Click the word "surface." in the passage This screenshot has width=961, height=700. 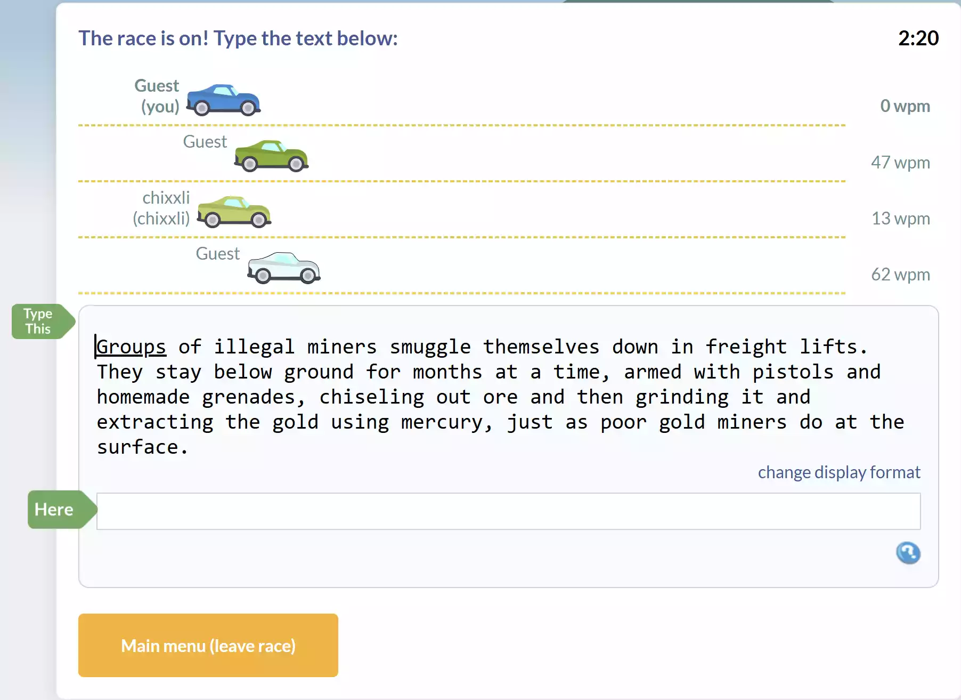pyautogui.click(x=142, y=447)
